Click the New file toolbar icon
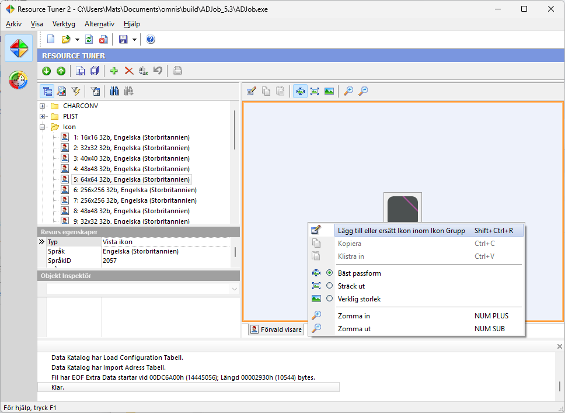Viewport: 565px width, 413px height. coord(51,39)
